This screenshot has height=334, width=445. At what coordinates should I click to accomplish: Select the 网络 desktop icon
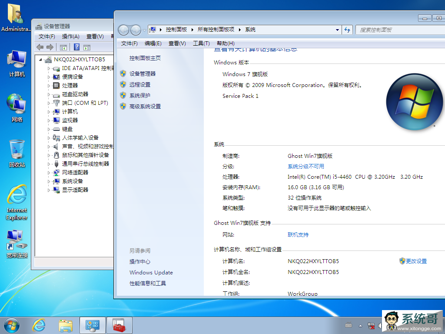[x=17, y=108]
